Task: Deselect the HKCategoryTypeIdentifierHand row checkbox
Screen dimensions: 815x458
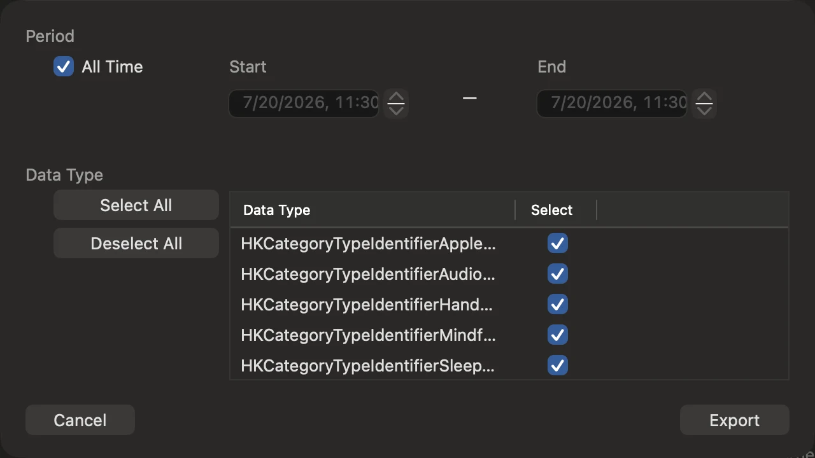Action: 558,305
